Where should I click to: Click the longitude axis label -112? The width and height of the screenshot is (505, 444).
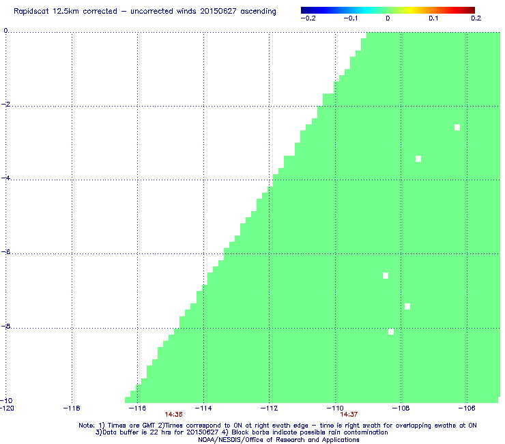click(x=269, y=408)
